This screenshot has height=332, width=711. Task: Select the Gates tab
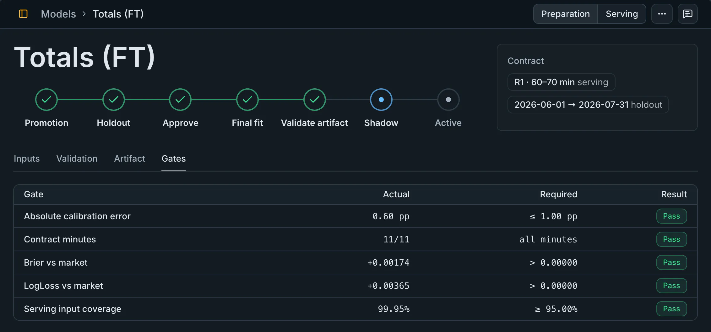point(174,158)
